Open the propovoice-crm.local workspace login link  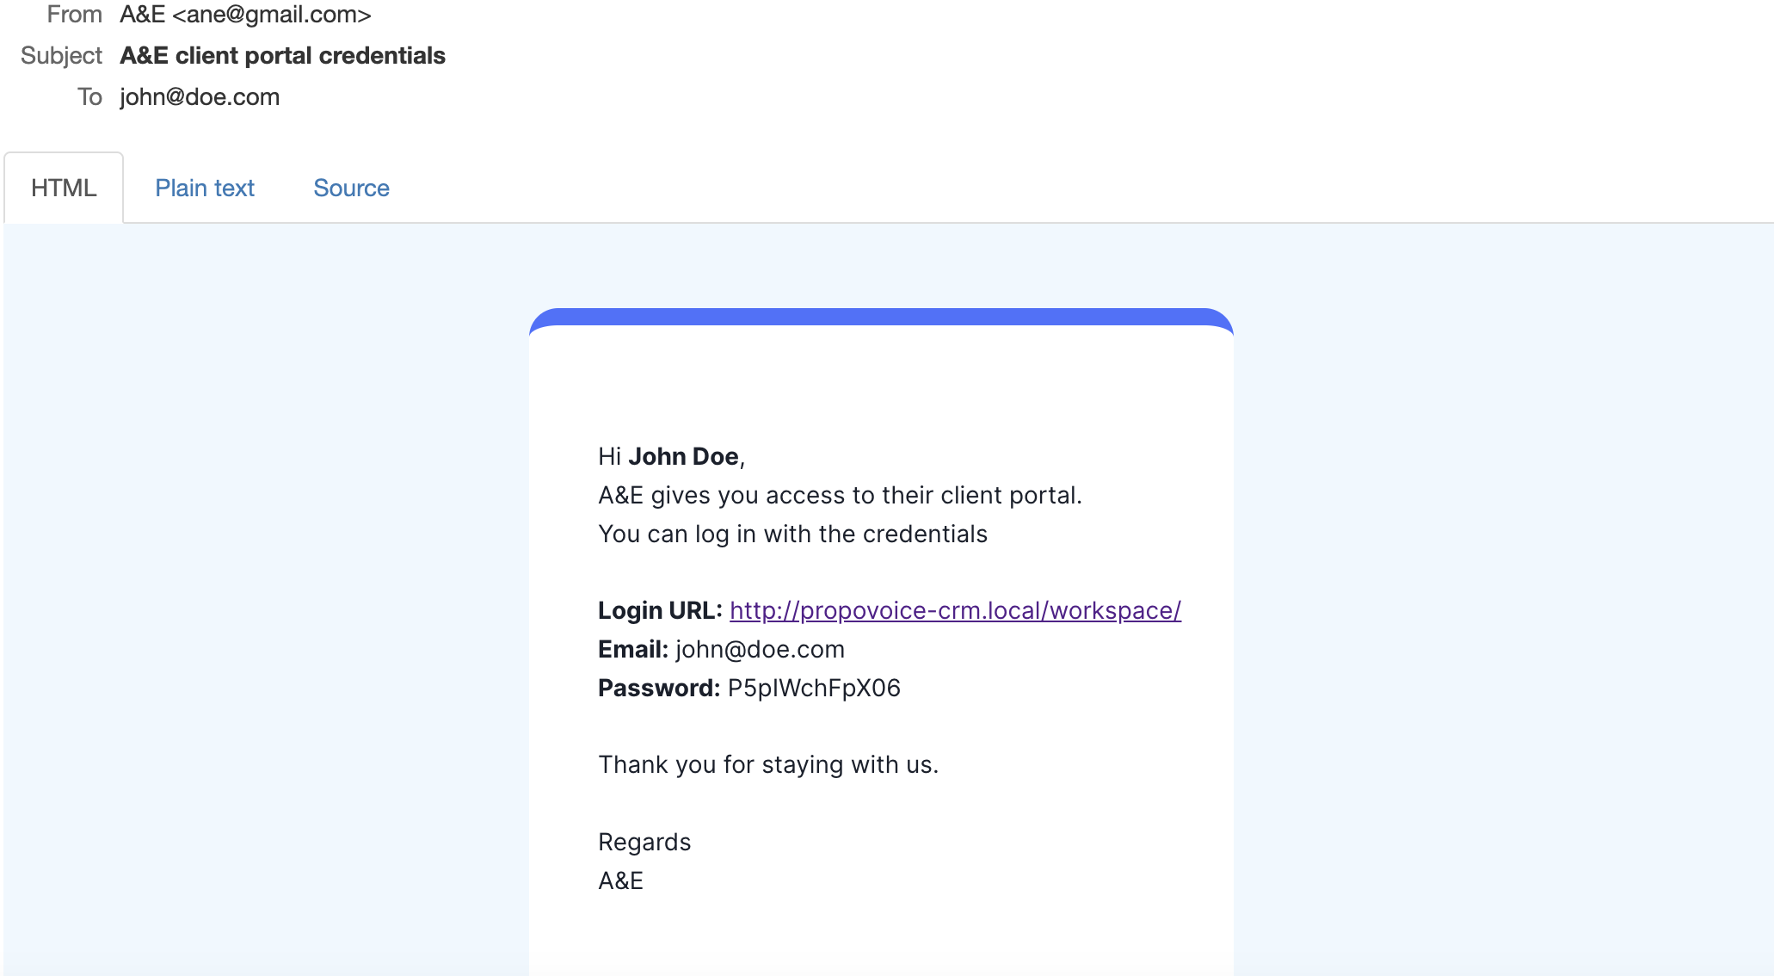coord(955,610)
